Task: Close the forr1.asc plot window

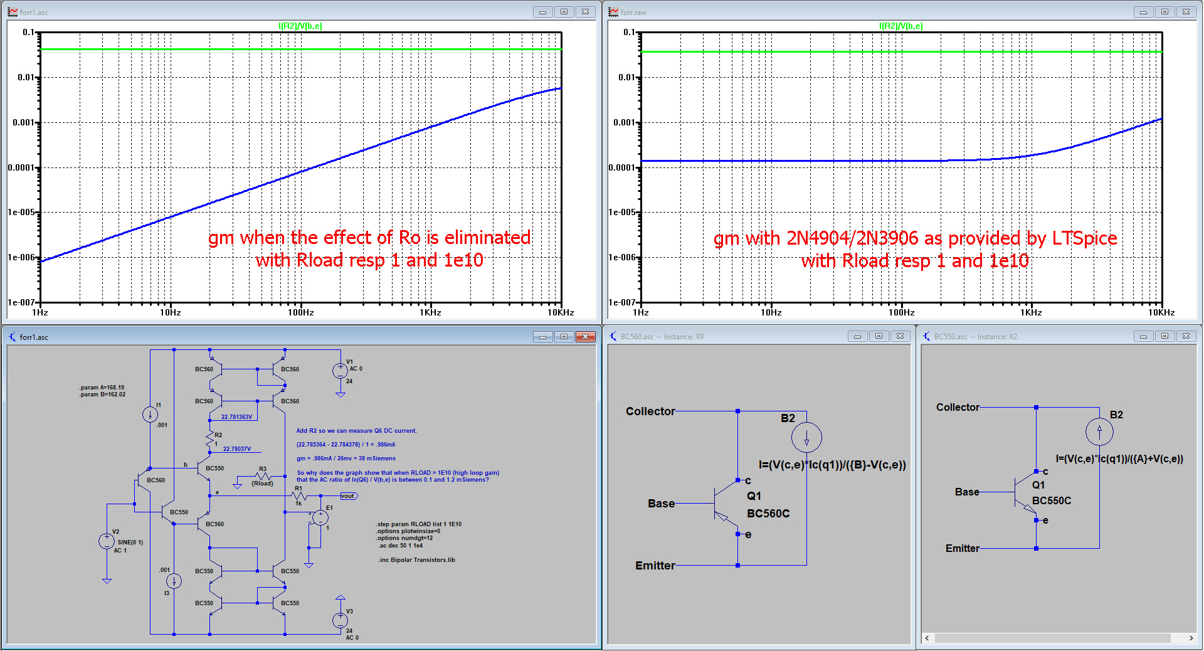Action: [585, 12]
